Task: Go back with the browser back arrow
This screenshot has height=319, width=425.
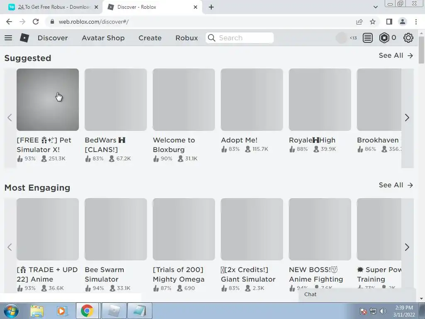Action: (9, 22)
